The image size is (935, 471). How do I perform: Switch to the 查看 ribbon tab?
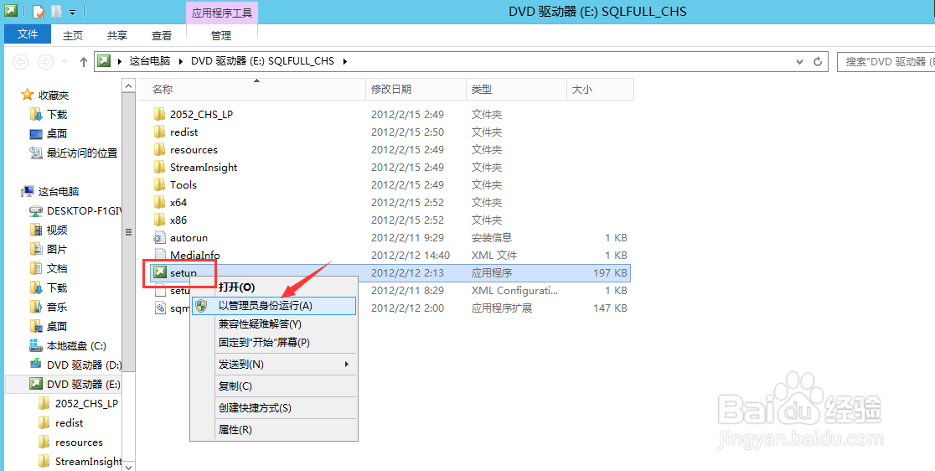pyautogui.click(x=162, y=36)
